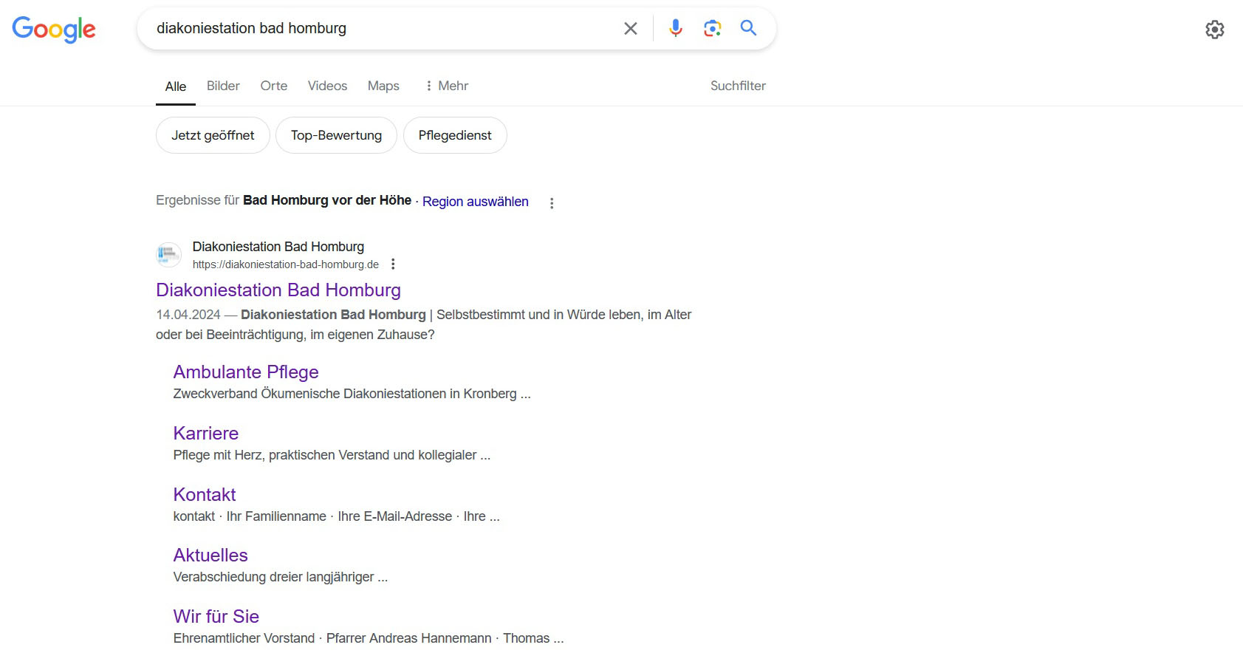1243x656 pixels.
Task: Open the Suchfilter options
Action: 738,86
